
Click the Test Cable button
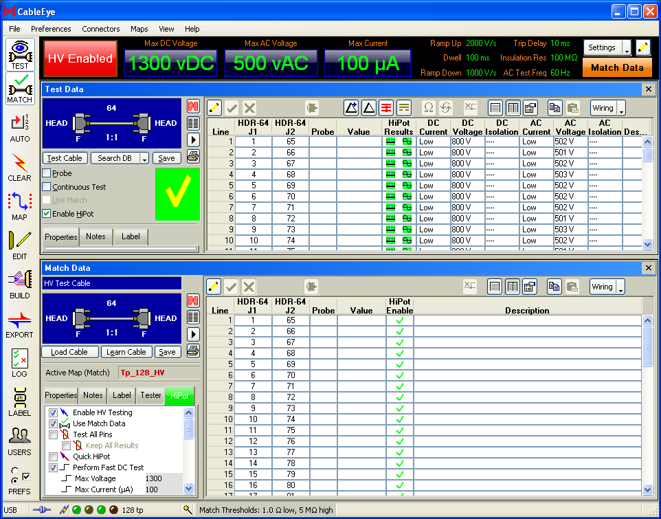click(65, 158)
